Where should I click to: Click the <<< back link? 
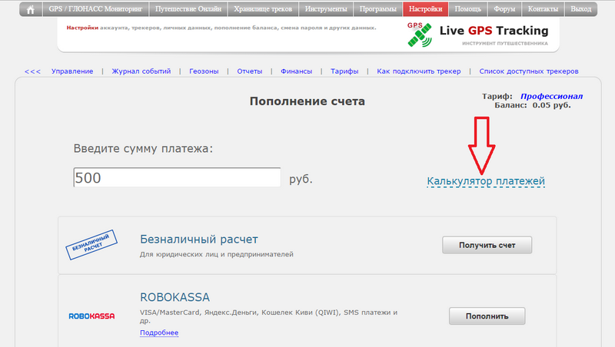pos(32,71)
